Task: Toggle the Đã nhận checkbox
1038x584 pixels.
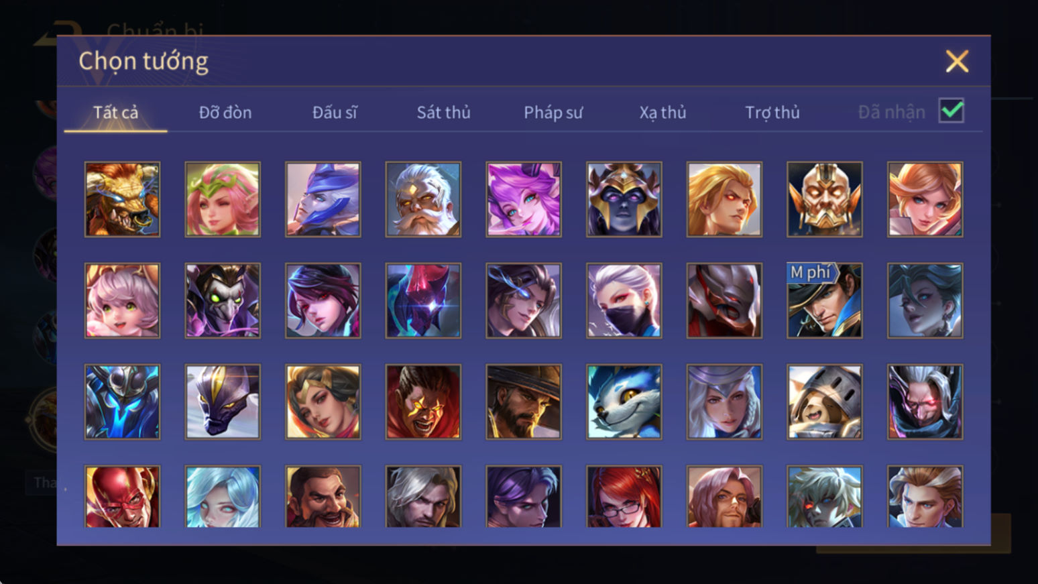Action: 951,111
